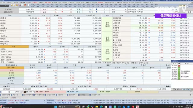Viewport: 193px width, 108px height.
Task: Click the yellow note-edit toolbar icon
Action: [14, 5]
